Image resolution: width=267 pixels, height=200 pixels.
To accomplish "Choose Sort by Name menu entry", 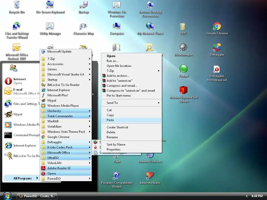I will (131, 144).
